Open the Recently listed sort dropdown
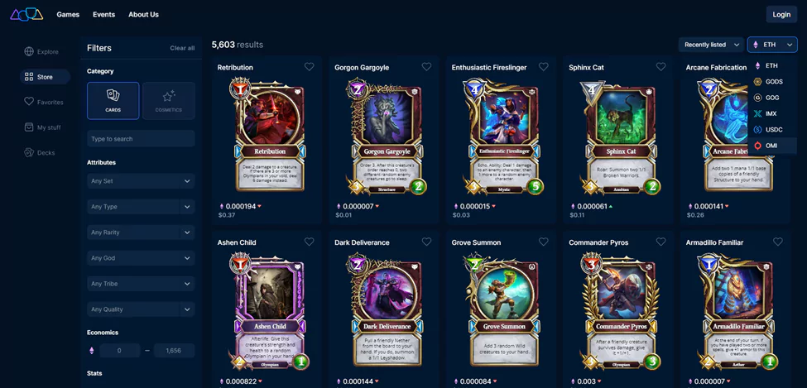 click(711, 45)
